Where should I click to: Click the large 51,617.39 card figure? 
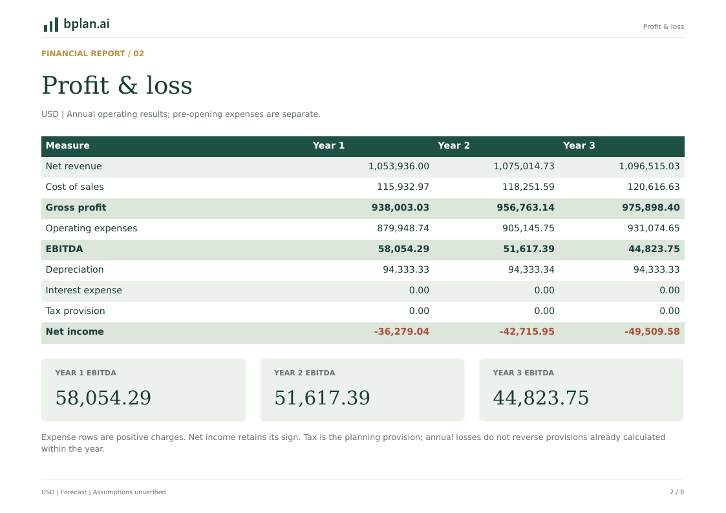point(322,398)
